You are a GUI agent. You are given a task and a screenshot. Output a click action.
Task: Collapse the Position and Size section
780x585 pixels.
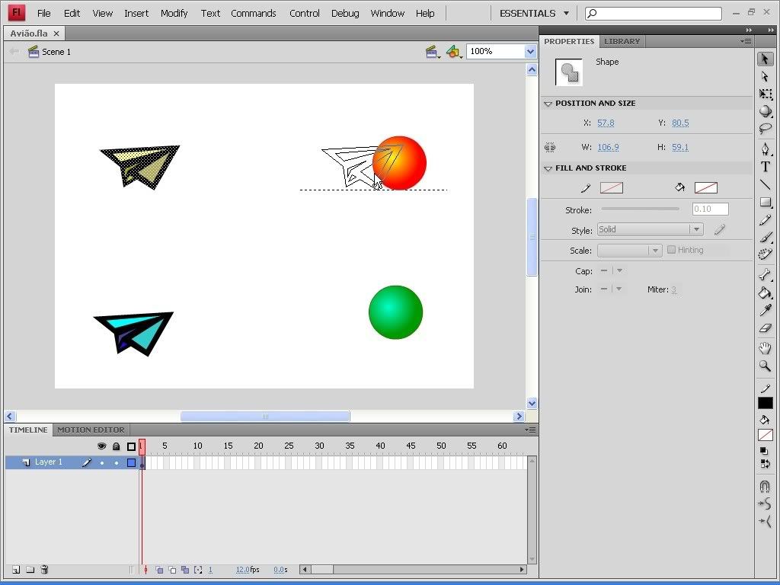click(548, 104)
